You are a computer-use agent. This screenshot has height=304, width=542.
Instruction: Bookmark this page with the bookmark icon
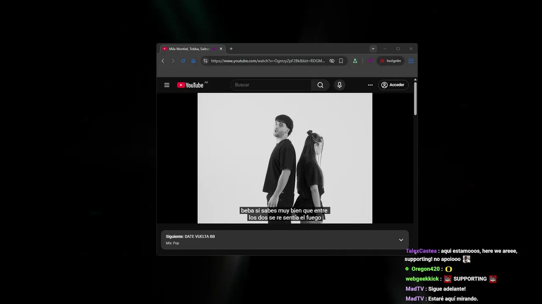click(x=341, y=61)
